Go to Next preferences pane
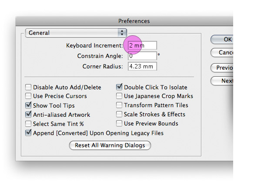Image resolution: width=261 pixels, height=183 pixels. 222,81
